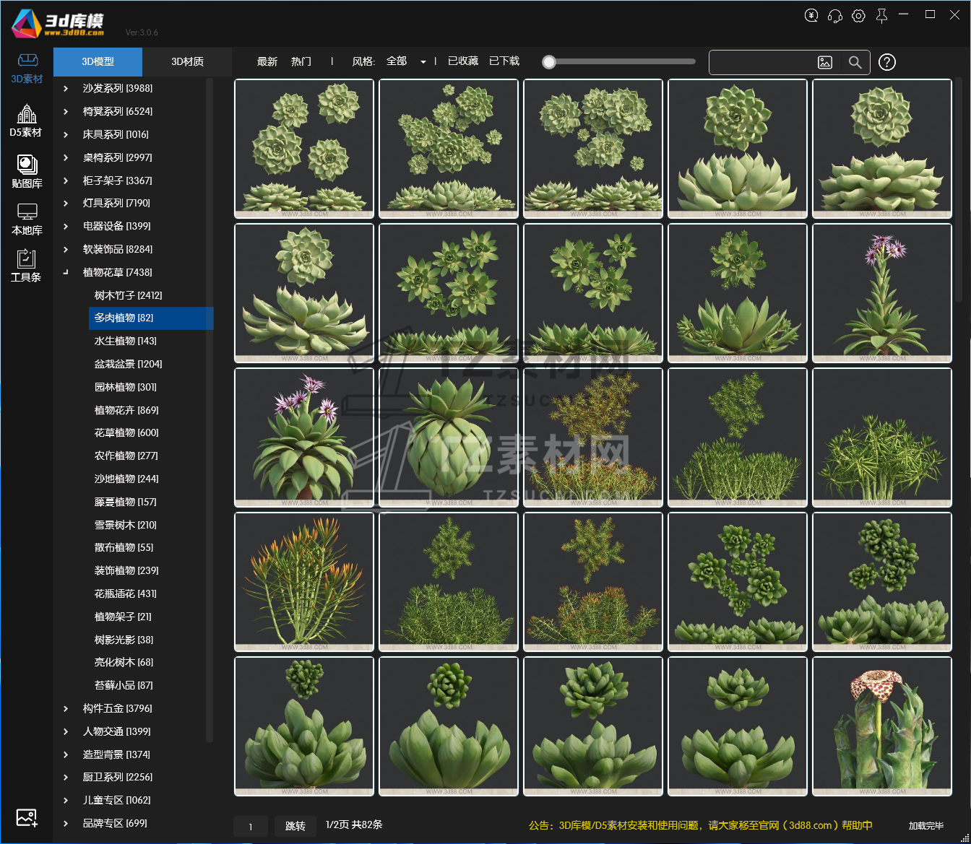This screenshot has height=844, width=971.
Task: Open the 工具条 toolbar panel
Action: pos(26,266)
